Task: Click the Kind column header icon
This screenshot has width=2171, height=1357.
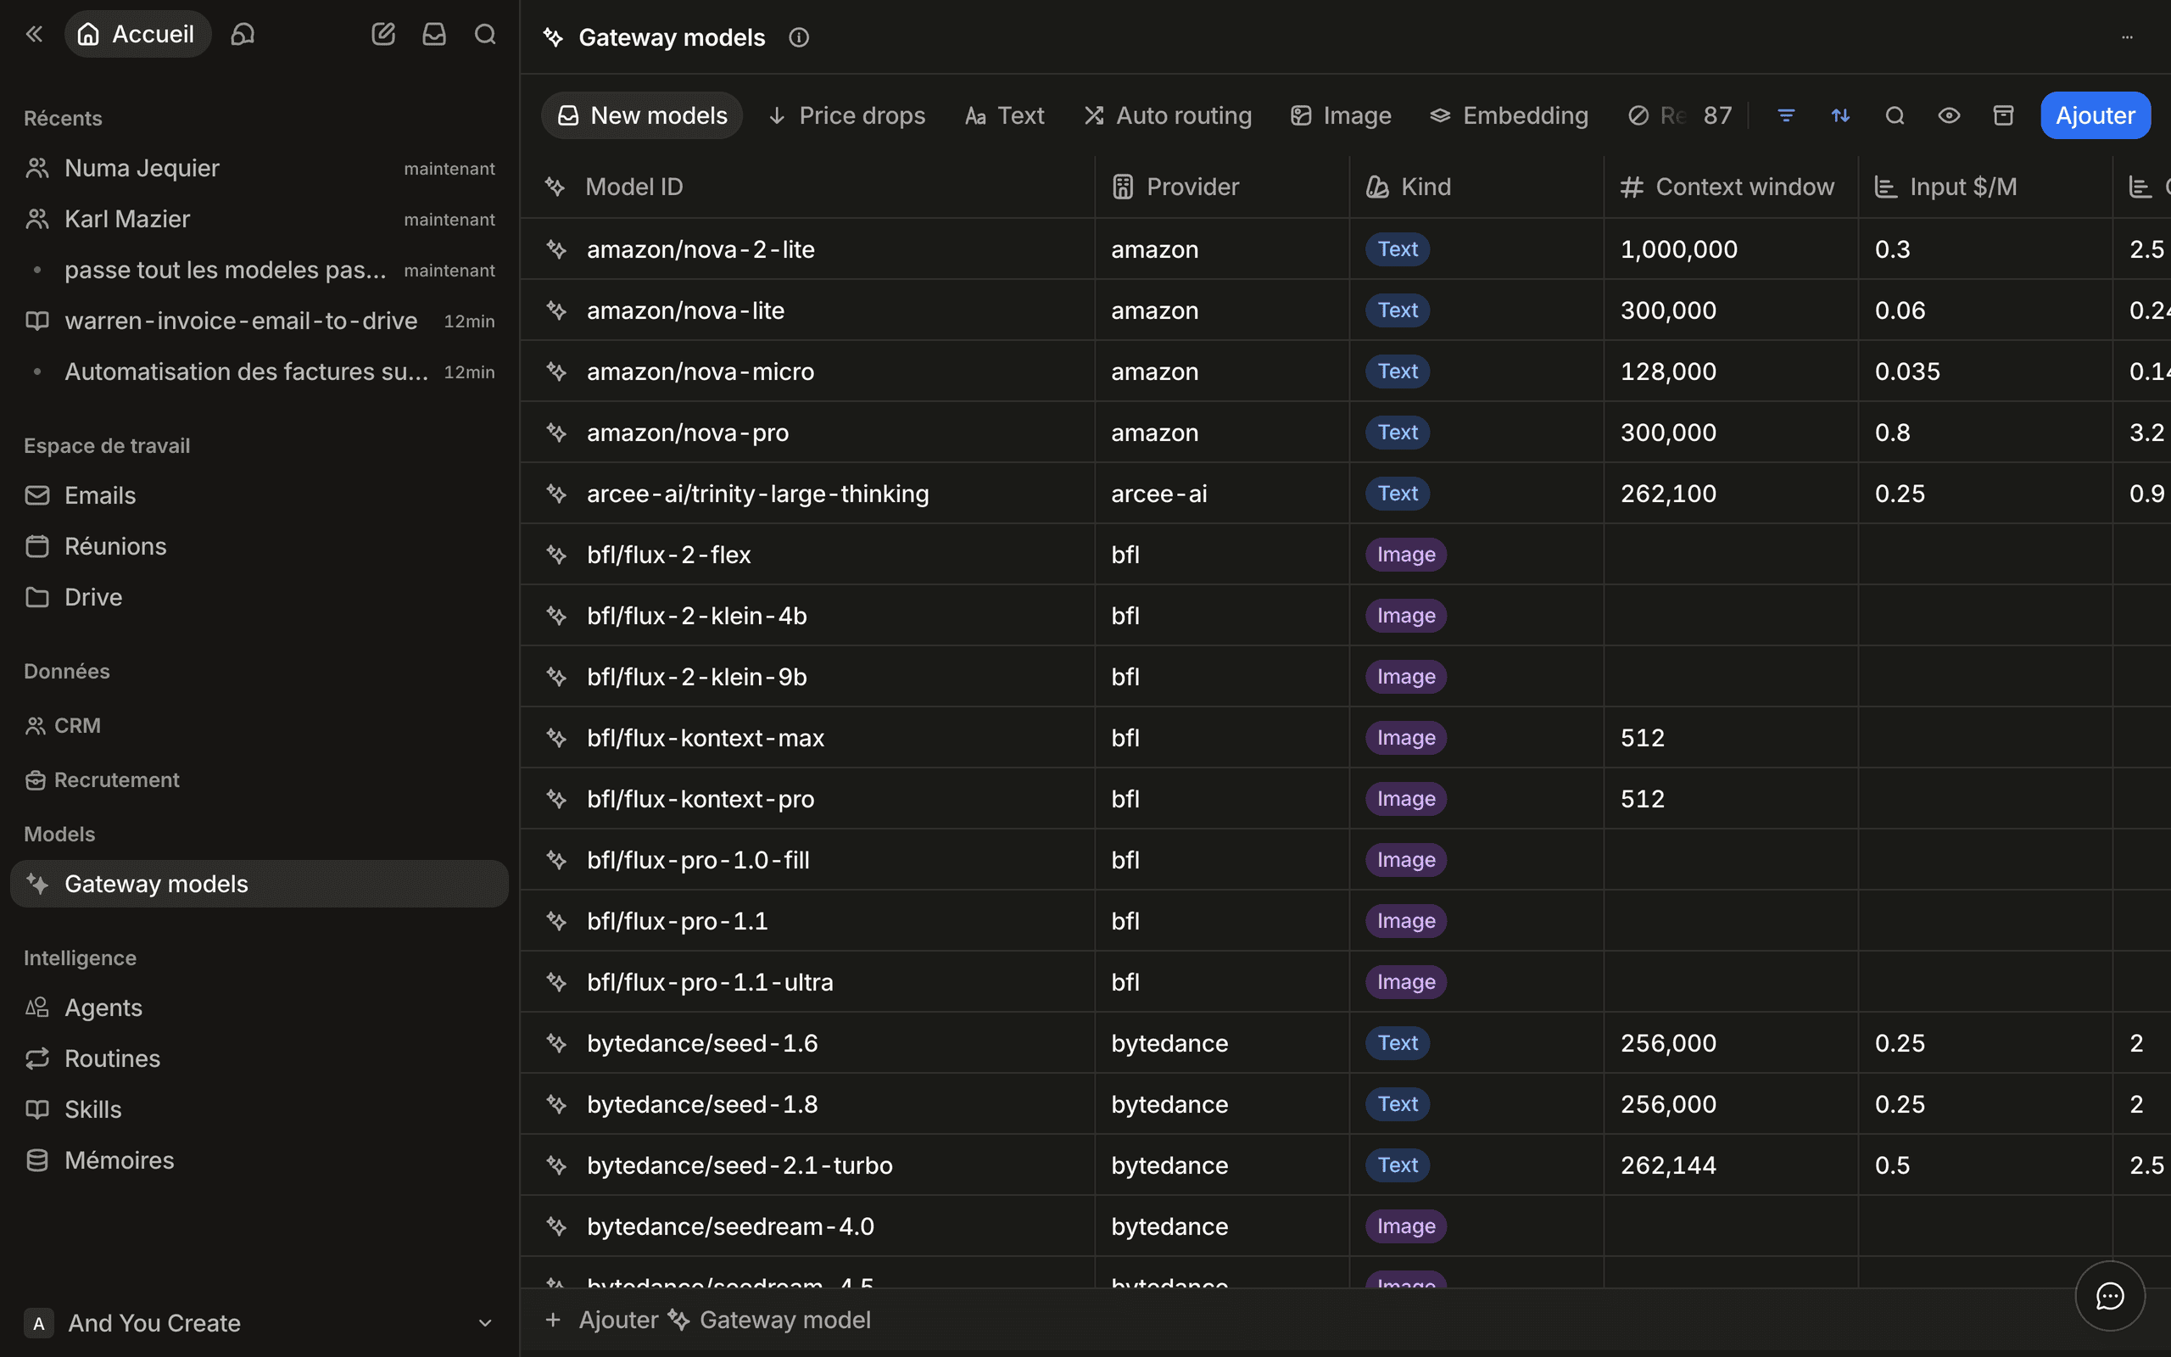Action: [1377, 187]
